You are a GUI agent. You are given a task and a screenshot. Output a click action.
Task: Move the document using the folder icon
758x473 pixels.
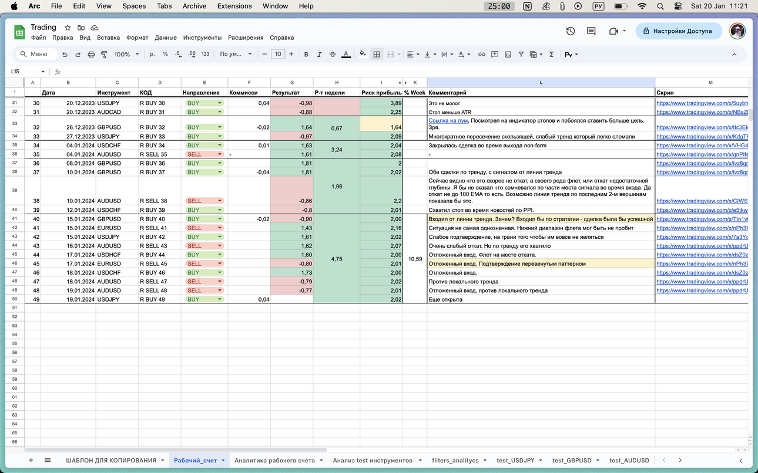click(x=81, y=28)
